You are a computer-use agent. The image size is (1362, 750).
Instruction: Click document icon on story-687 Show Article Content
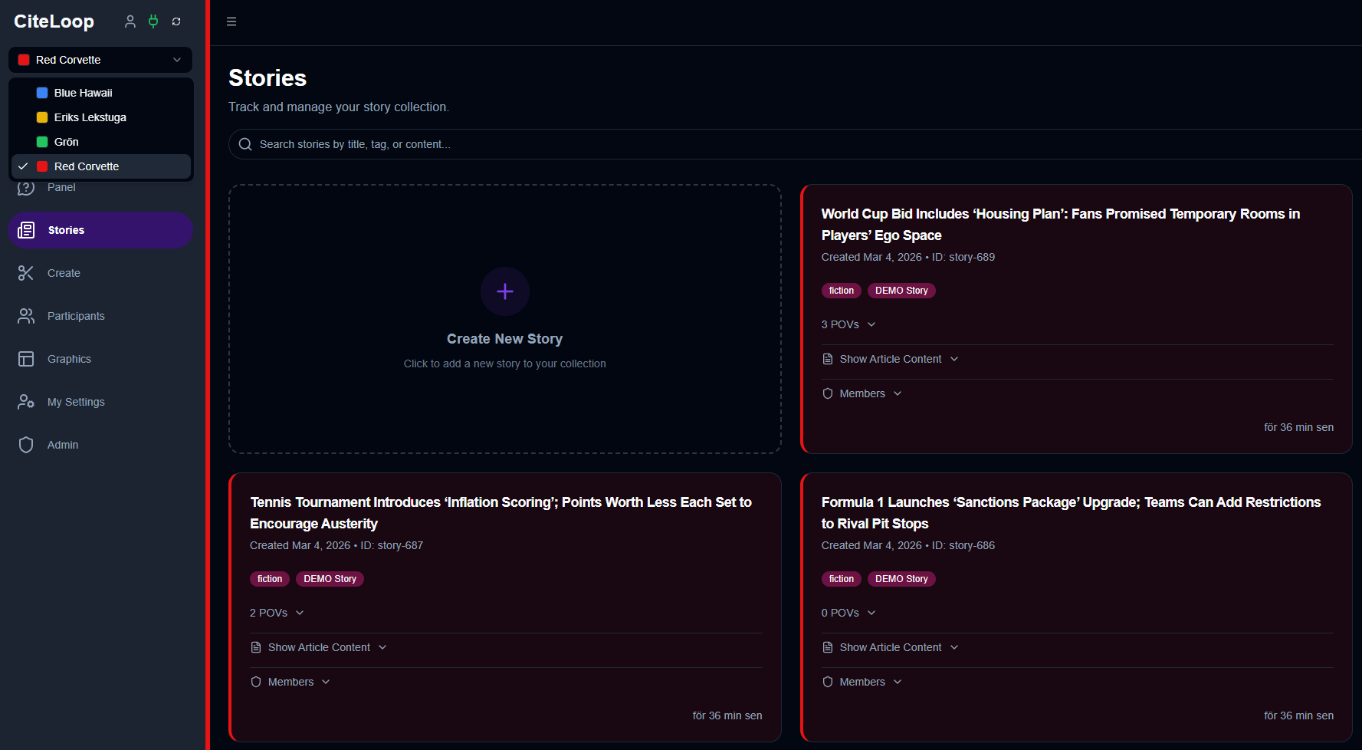tap(256, 647)
